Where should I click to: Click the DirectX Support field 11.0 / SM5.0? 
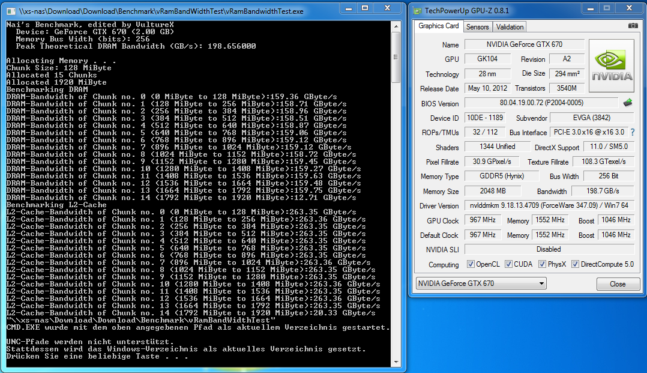(x=609, y=147)
